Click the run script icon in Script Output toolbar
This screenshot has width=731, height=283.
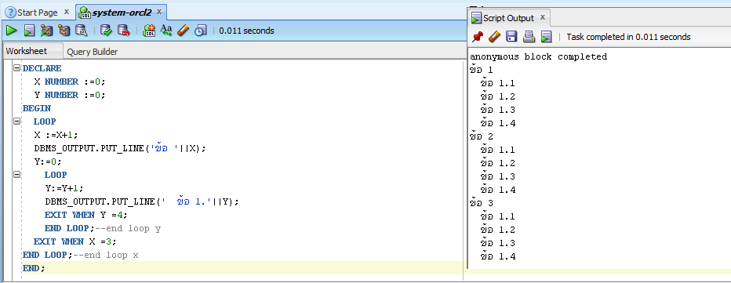pos(547,37)
